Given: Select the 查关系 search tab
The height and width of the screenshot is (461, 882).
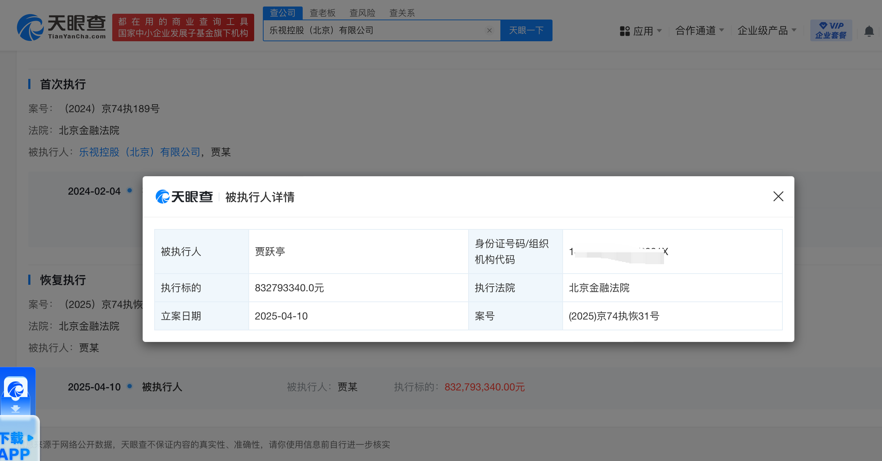Looking at the screenshot, I should pos(402,13).
